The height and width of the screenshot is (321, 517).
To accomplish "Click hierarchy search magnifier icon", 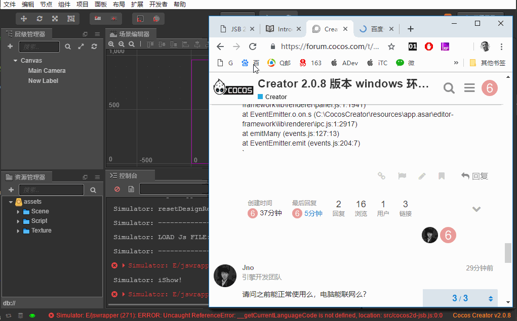I will (68, 47).
